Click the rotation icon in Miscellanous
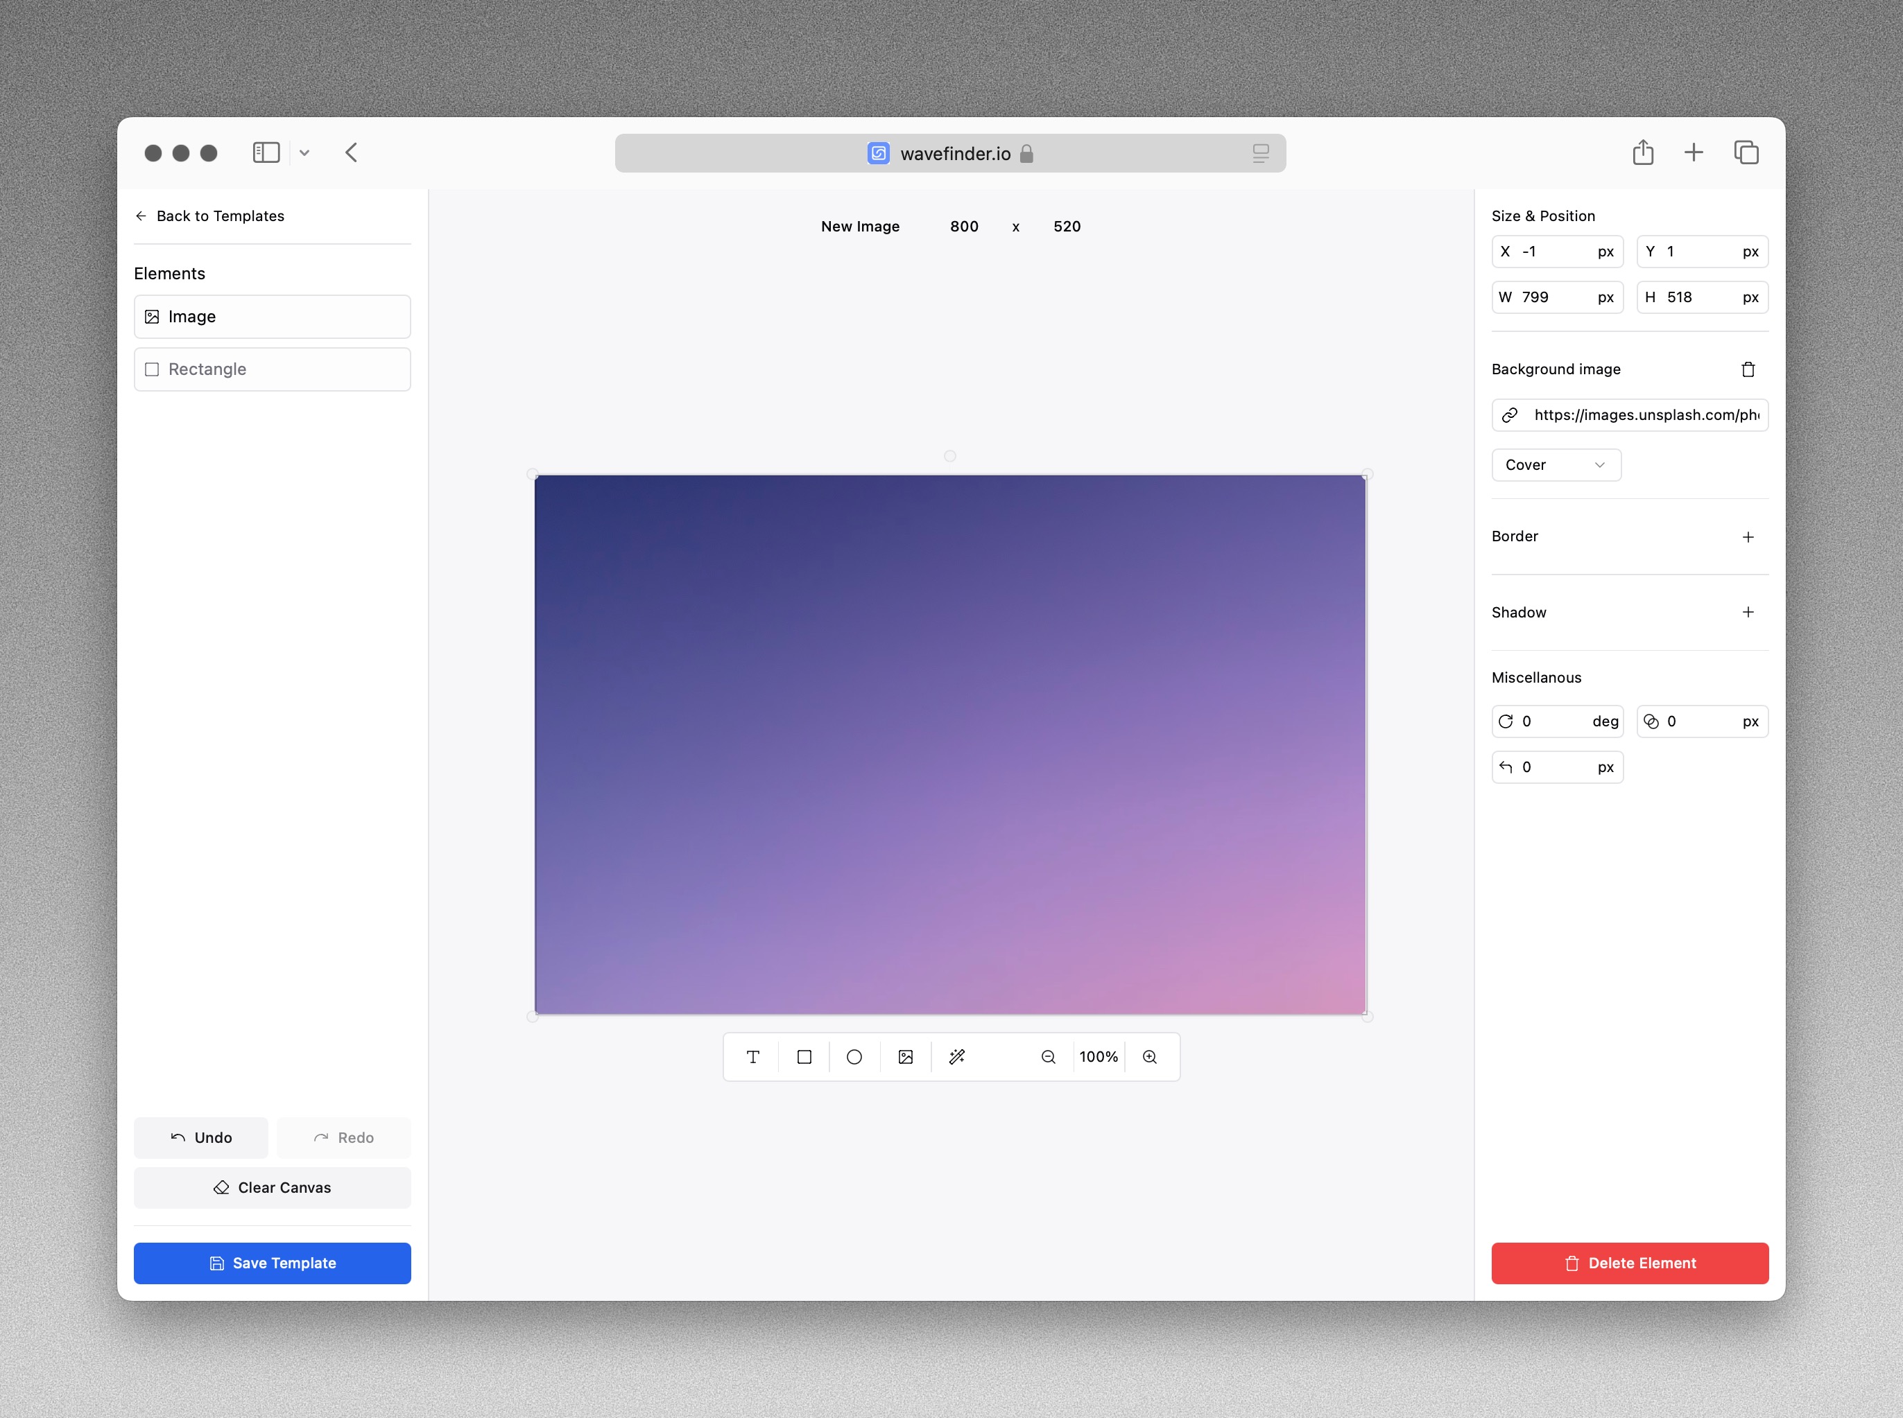Image resolution: width=1903 pixels, height=1418 pixels. [x=1506, y=721]
